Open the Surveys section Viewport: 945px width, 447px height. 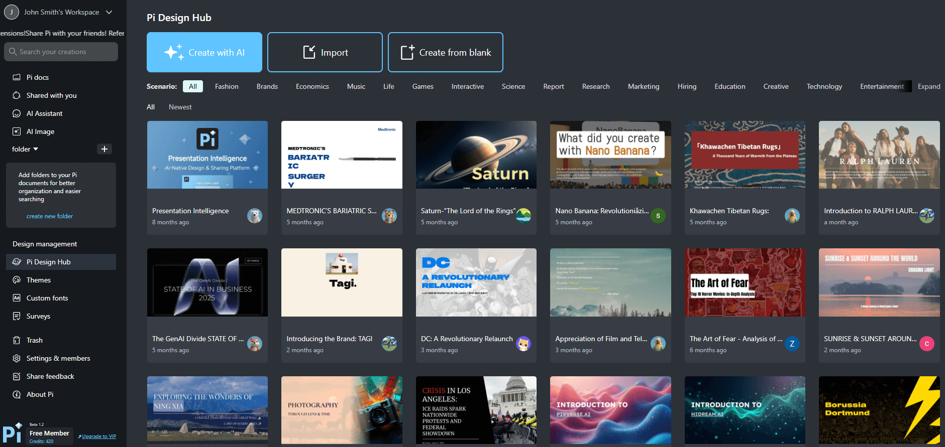38,316
